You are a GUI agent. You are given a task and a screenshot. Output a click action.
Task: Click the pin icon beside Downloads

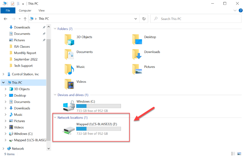coord(44,27)
